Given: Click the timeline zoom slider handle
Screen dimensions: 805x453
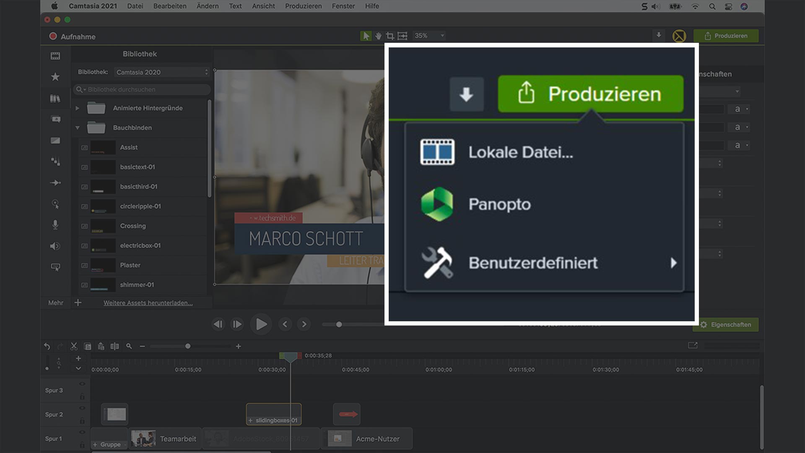Looking at the screenshot, I should click(188, 346).
